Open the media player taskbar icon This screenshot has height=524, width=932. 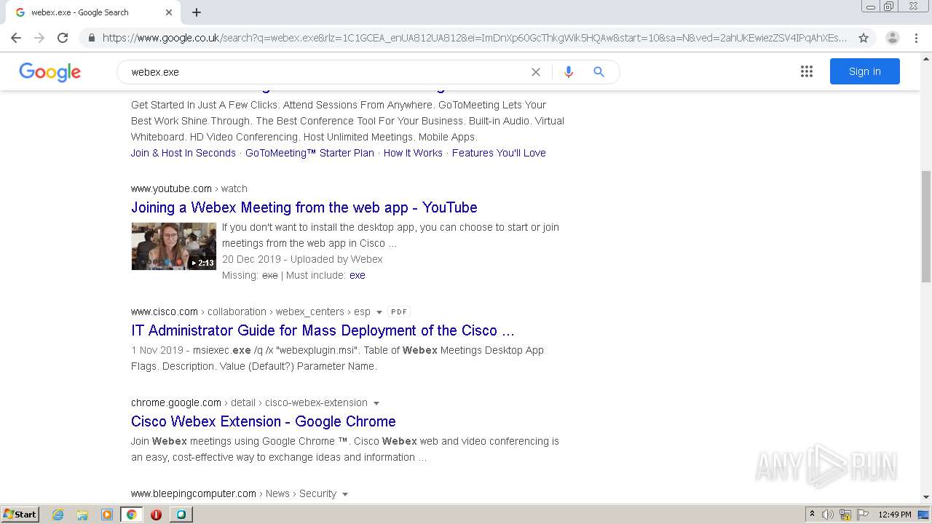107,515
